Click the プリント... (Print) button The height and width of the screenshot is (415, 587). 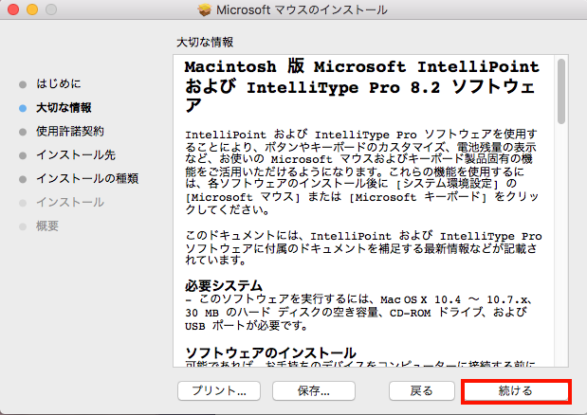click(x=219, y=391)
